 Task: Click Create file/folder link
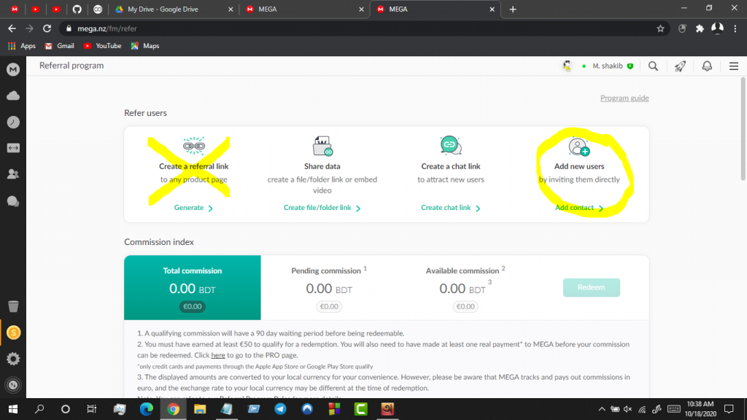(x=322, y=208)
